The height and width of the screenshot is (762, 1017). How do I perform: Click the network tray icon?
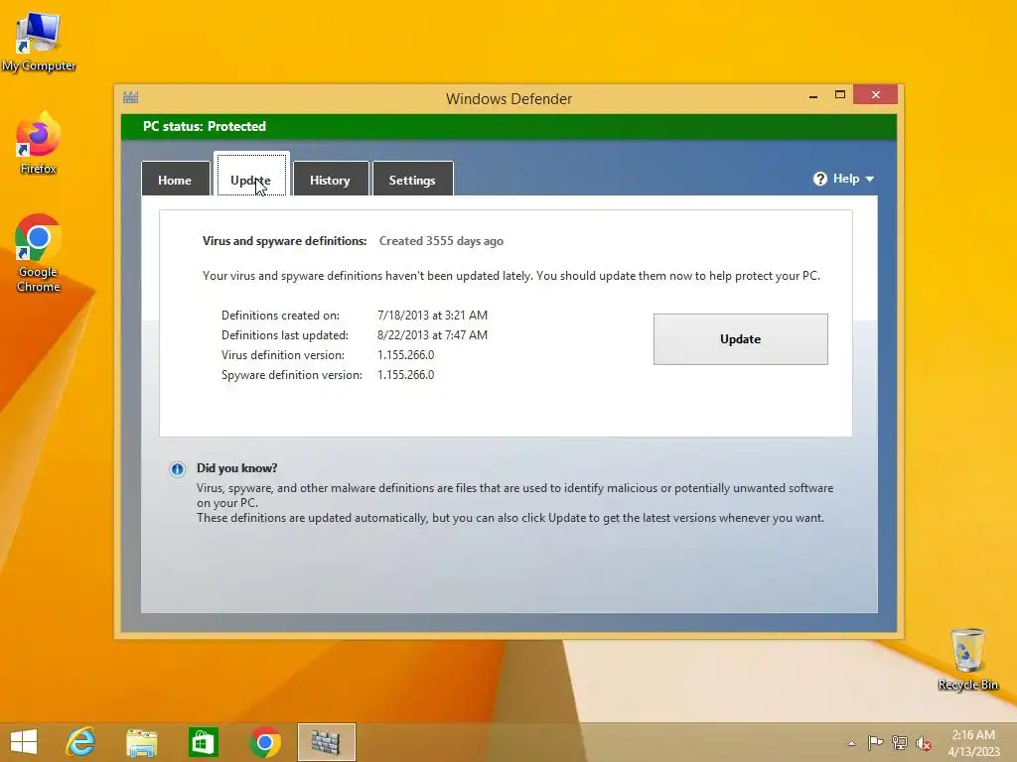click(899, 742)
